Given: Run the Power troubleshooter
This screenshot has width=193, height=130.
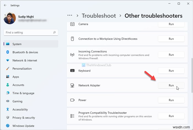Looking at the screenshot, I should [x=171, y=100].
